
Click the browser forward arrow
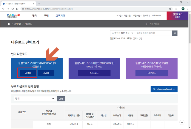(8, 9)
